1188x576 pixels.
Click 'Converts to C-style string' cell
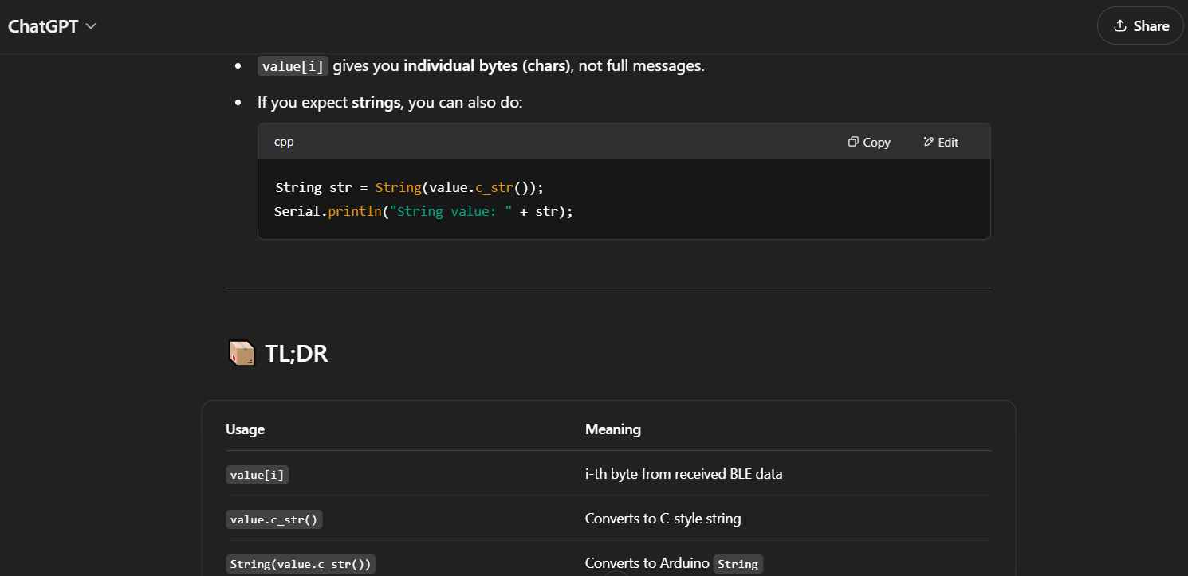663,519
